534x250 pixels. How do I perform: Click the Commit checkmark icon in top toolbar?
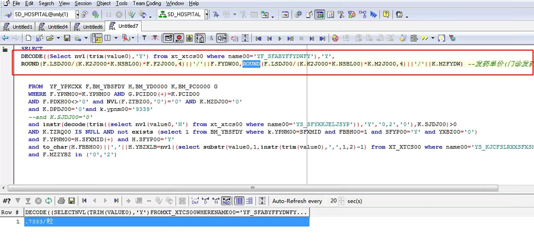click(131, 14)
